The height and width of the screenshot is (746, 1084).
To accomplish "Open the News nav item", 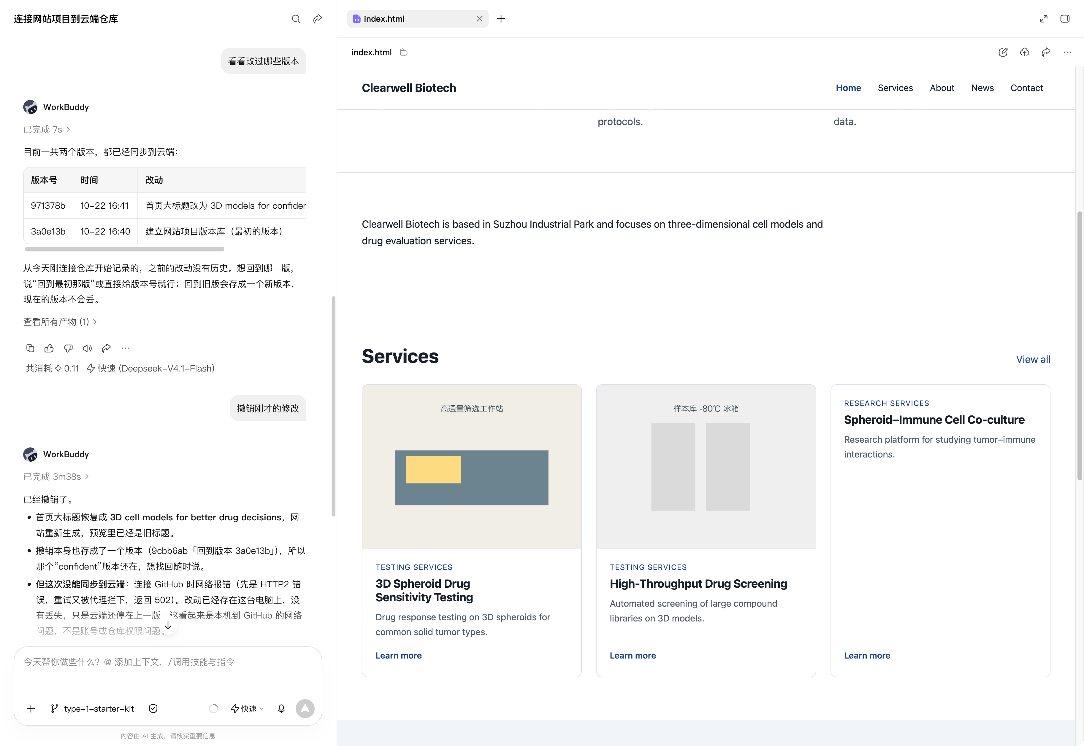I will [x=982, y=88].
